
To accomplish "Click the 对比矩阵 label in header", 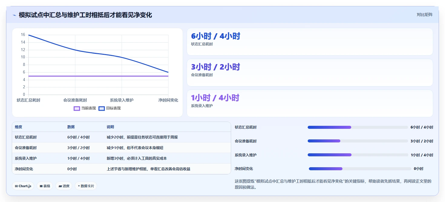I will coord(424,15).
